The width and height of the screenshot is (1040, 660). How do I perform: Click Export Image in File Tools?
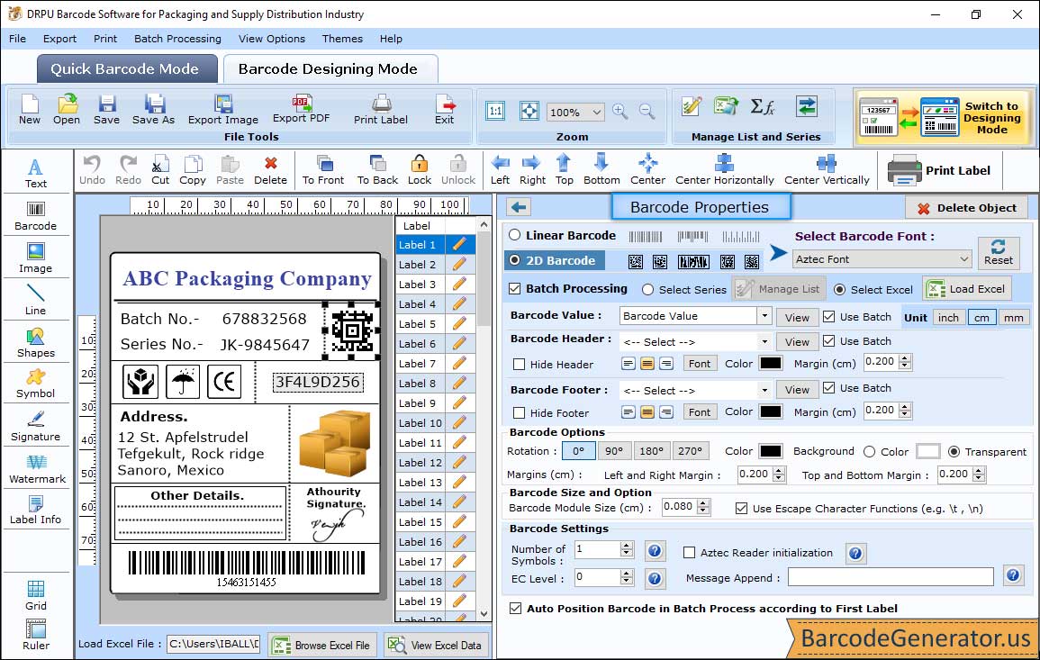[x=223, y=110]
